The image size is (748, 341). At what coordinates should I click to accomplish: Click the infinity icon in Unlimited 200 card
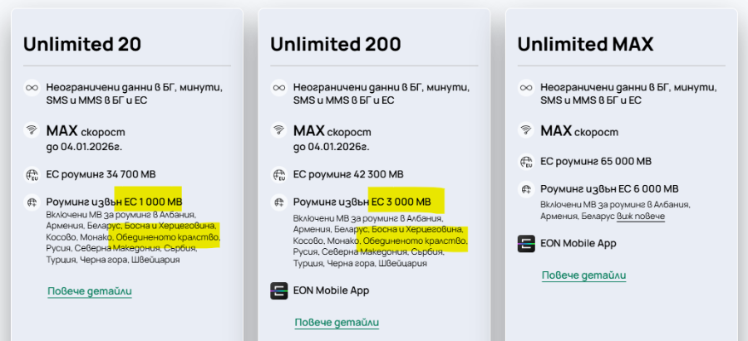click(x=279, y=88)
